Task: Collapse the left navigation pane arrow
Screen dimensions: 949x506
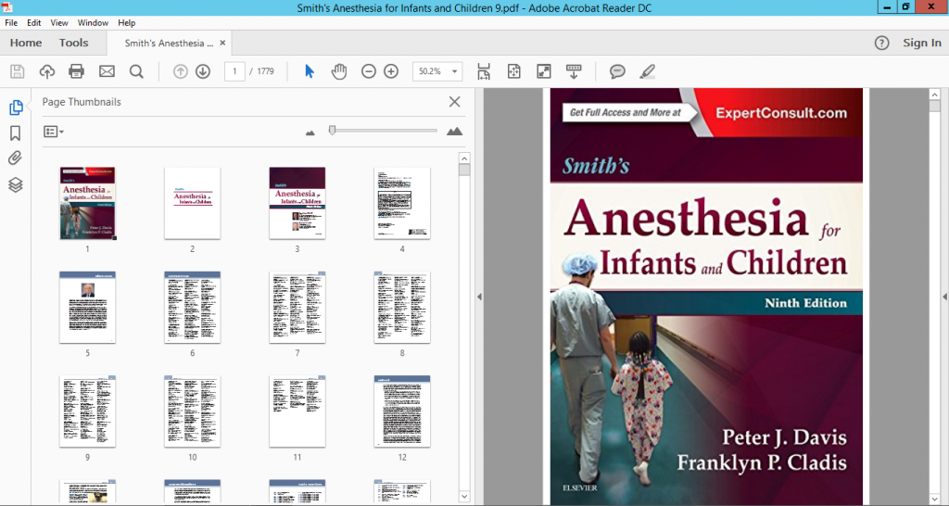Action: coord(479,297)
